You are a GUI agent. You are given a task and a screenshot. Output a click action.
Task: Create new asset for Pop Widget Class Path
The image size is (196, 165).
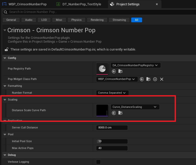(155, 79)
